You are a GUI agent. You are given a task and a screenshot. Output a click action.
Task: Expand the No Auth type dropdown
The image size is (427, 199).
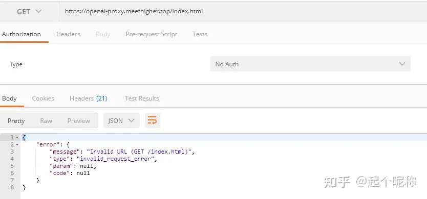coord(310,64)
